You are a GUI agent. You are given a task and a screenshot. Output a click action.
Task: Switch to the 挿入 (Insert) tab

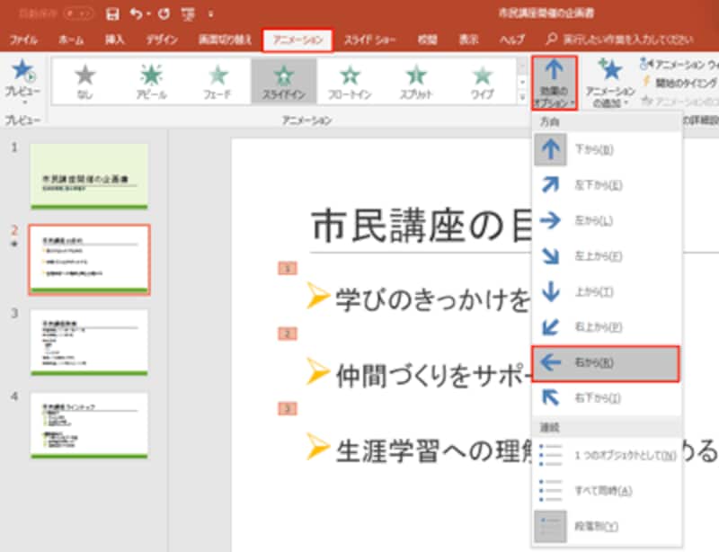tap(114, 40)
